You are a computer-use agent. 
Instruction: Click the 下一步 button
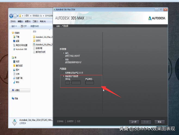tap(146, 122)
